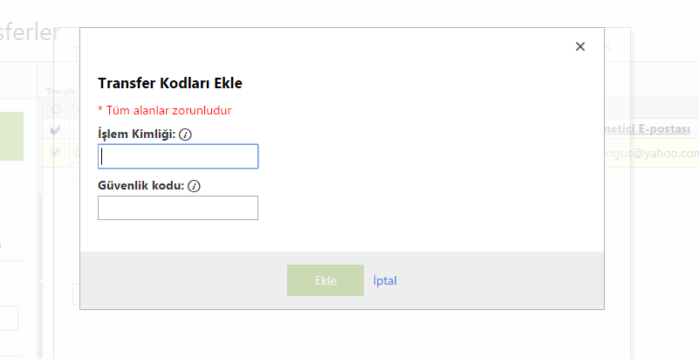Click the red Tüm alanlar zorunludur notice
Image resolution: width=699 pixels, height=359 pixels.
point(165,110)
